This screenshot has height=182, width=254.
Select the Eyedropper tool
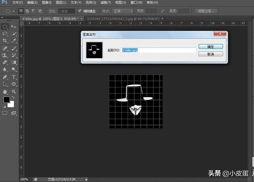click(14, 40)
